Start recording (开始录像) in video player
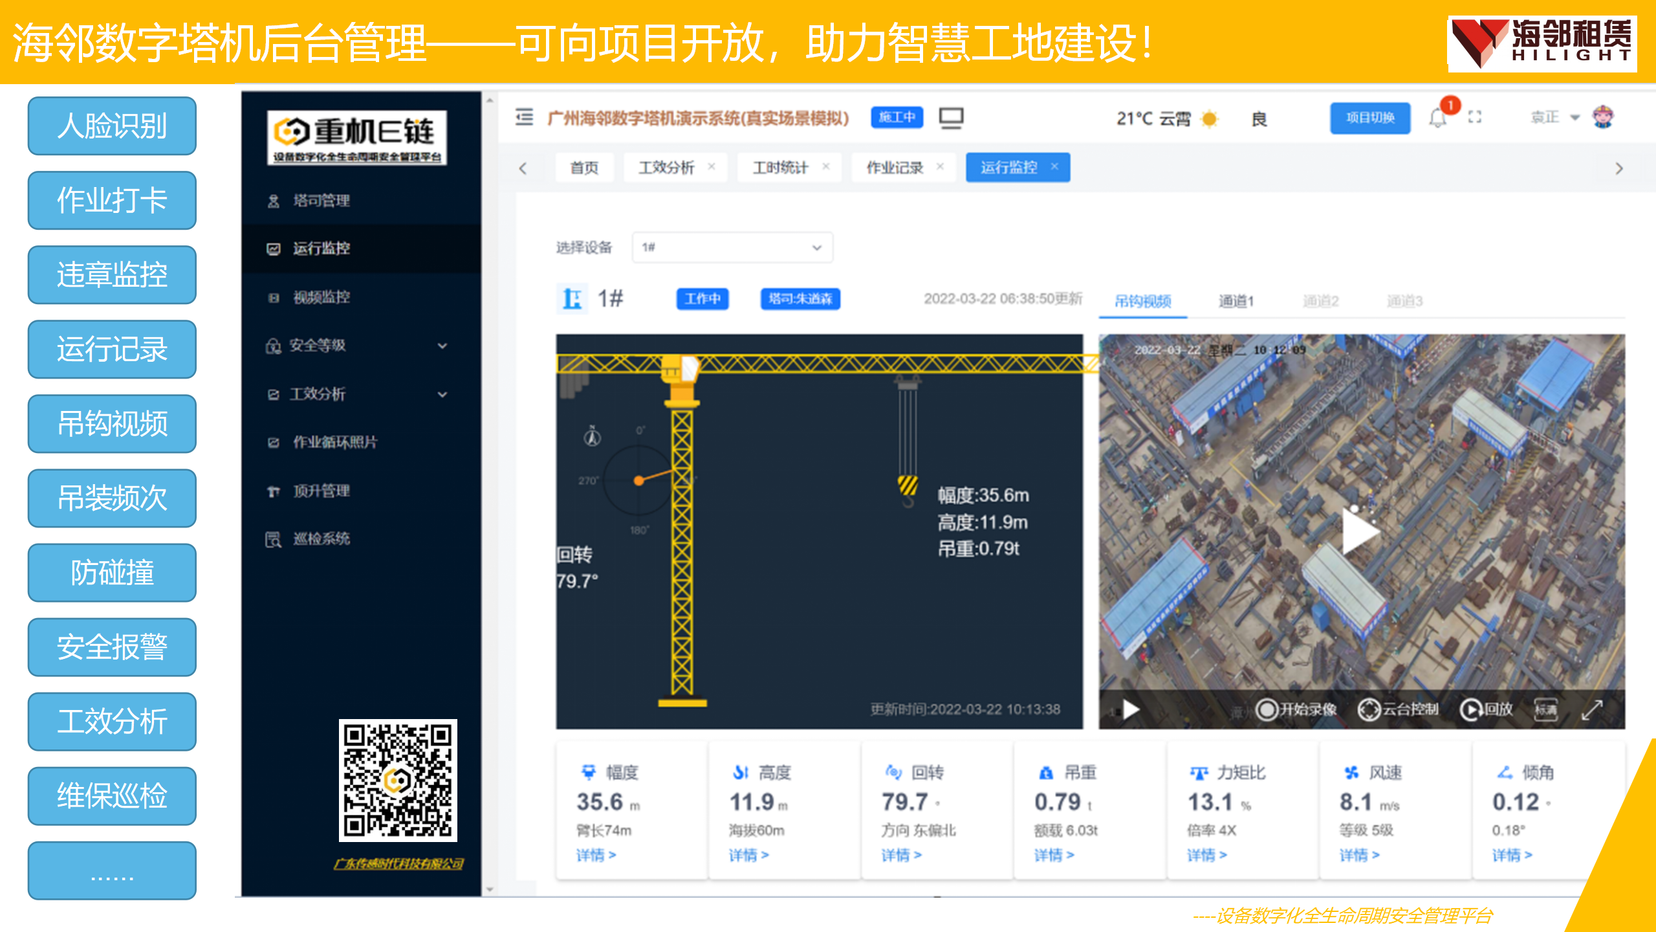The height and width of the screenshot is (932, 1656). click(1296, 709)
